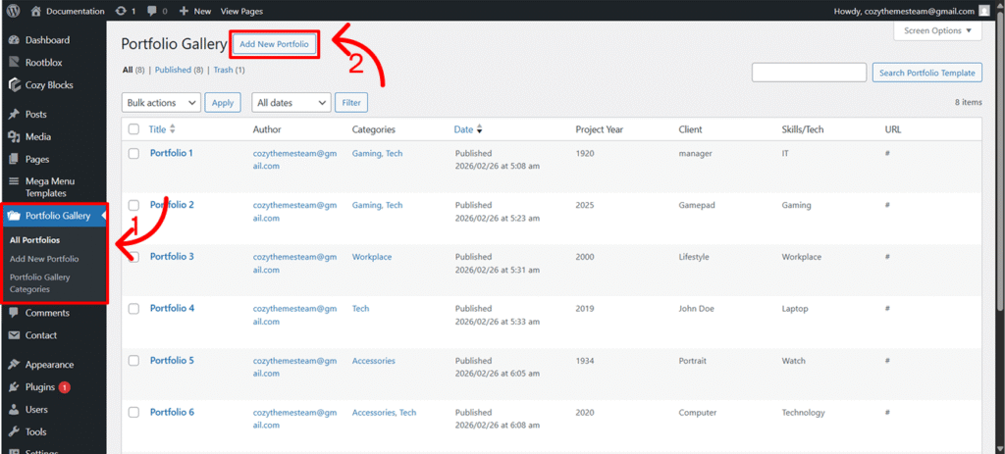Expand the All dates filter dropdown

coord(291,102)
